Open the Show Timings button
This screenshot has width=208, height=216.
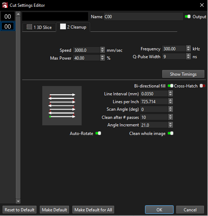click(183, 74)
